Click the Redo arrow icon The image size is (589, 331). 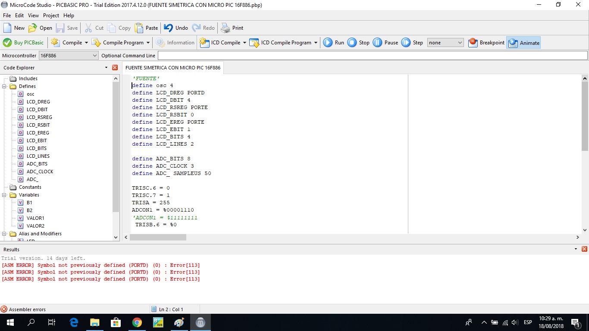(x=196, y=28)
